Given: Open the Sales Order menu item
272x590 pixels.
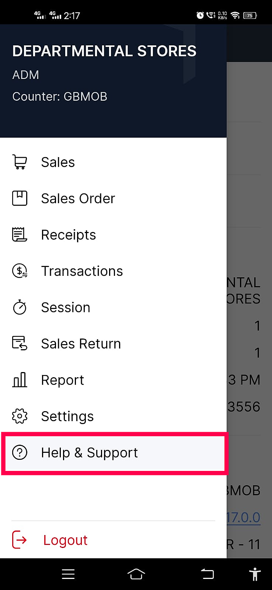Looking at the screenshot, I should (78, 198).
